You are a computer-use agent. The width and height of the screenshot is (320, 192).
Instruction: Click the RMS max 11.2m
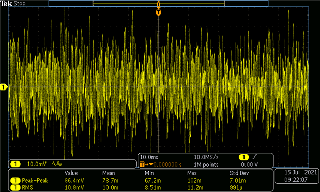coord(195,187)
